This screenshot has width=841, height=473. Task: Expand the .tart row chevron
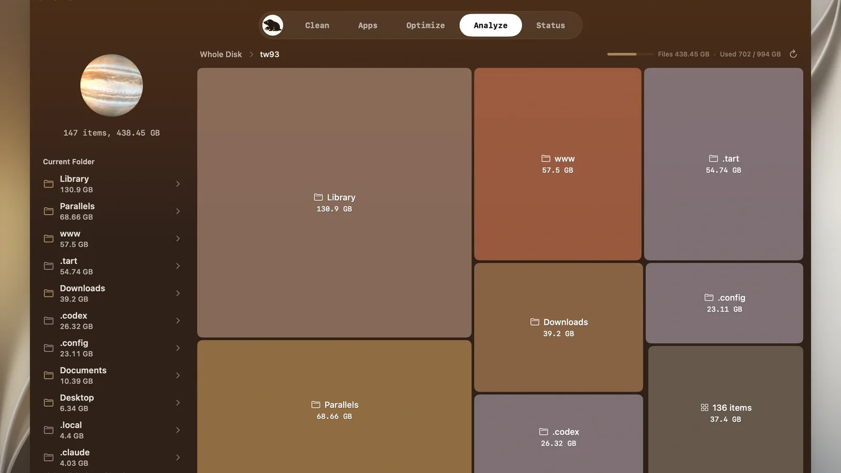pyautogui.click(x=178, y=266)
